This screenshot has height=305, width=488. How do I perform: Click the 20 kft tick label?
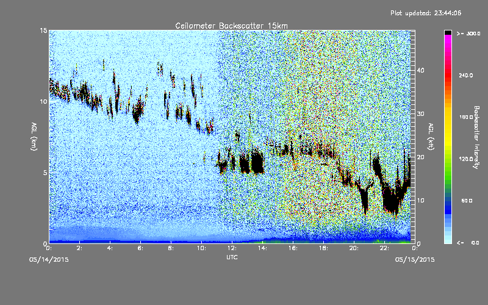(420, 157)
